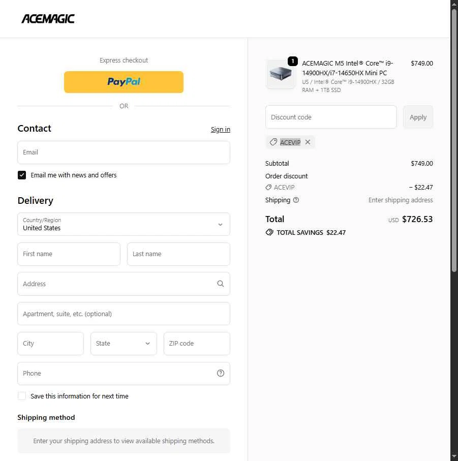
Task: Click the phone help question mark icon
Action: click(x=221, y=374)
